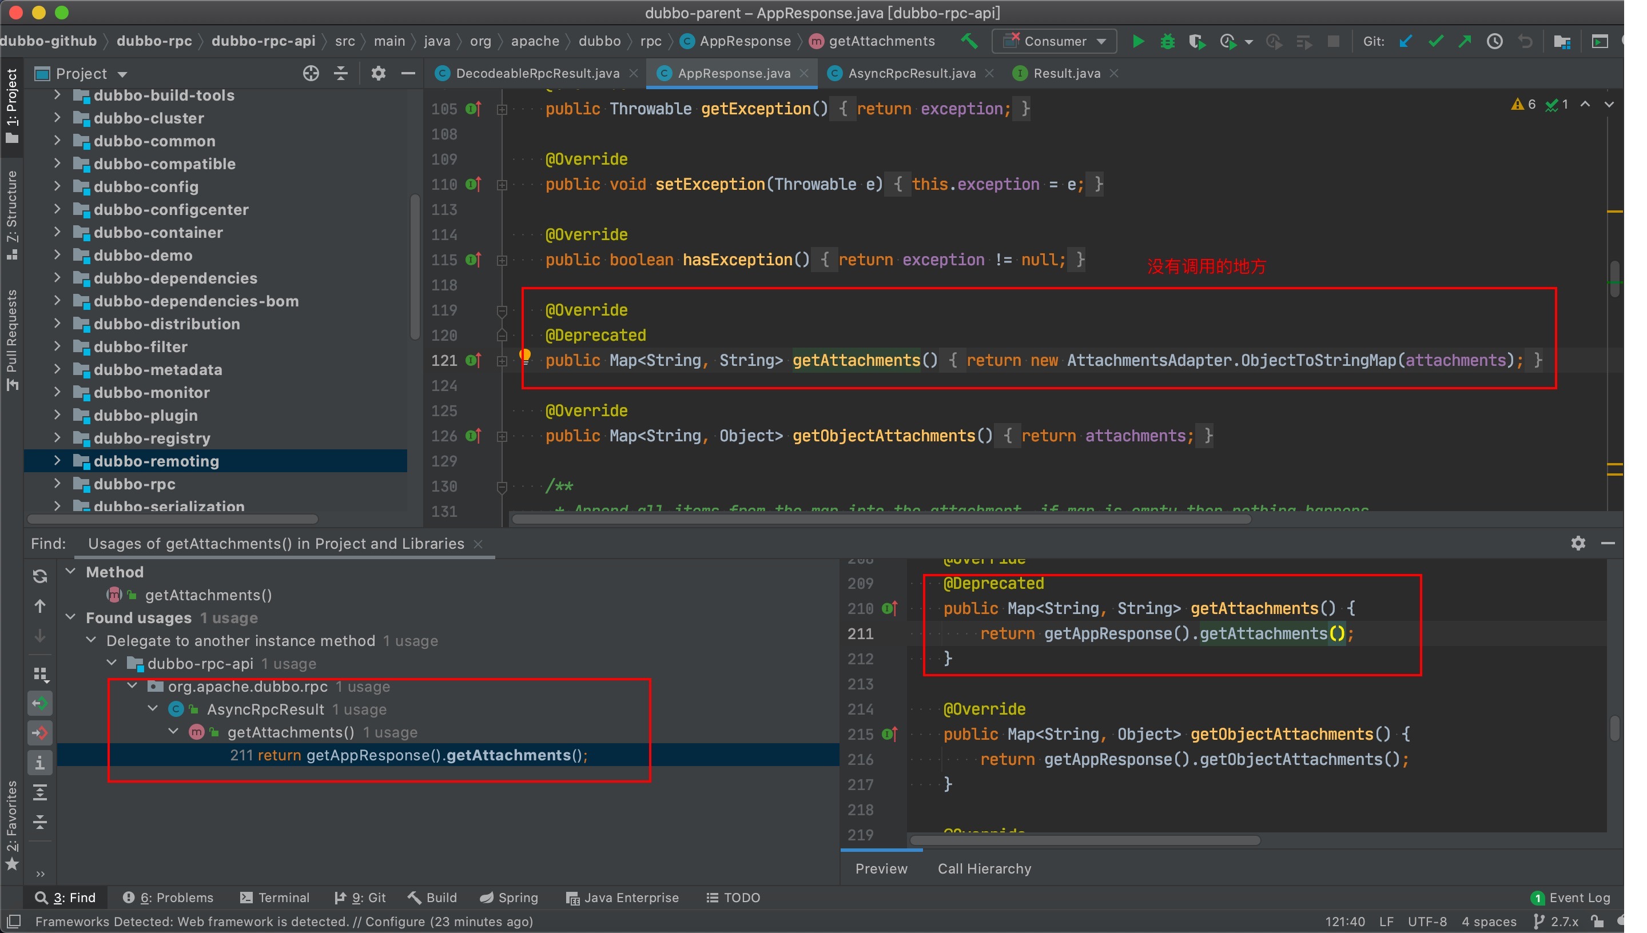
Task: Expand the dubbo-rpc module folder
Action: (x=57, y=484)
